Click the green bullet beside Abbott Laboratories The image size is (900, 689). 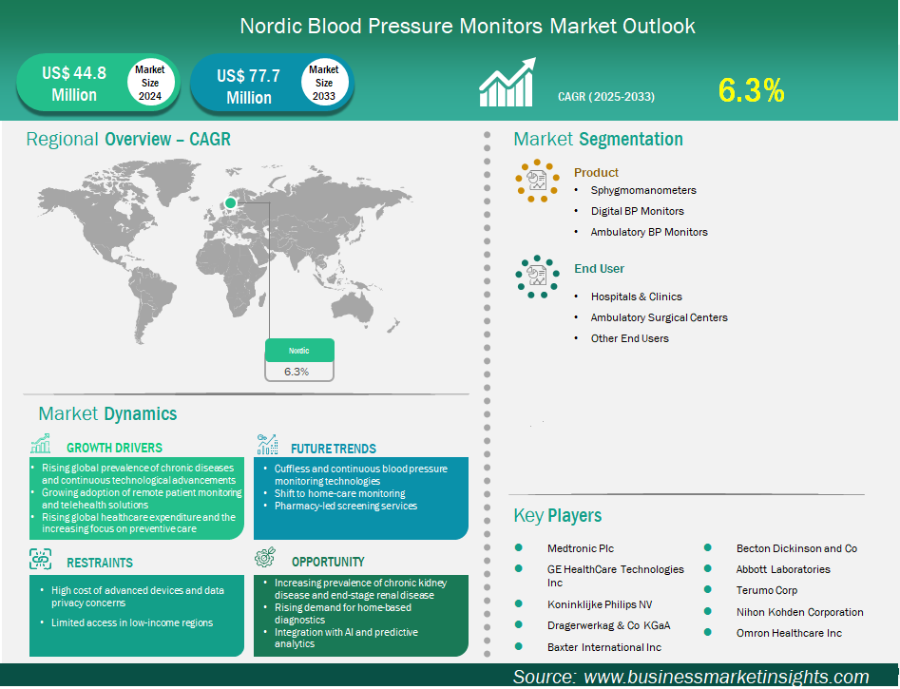708,569
